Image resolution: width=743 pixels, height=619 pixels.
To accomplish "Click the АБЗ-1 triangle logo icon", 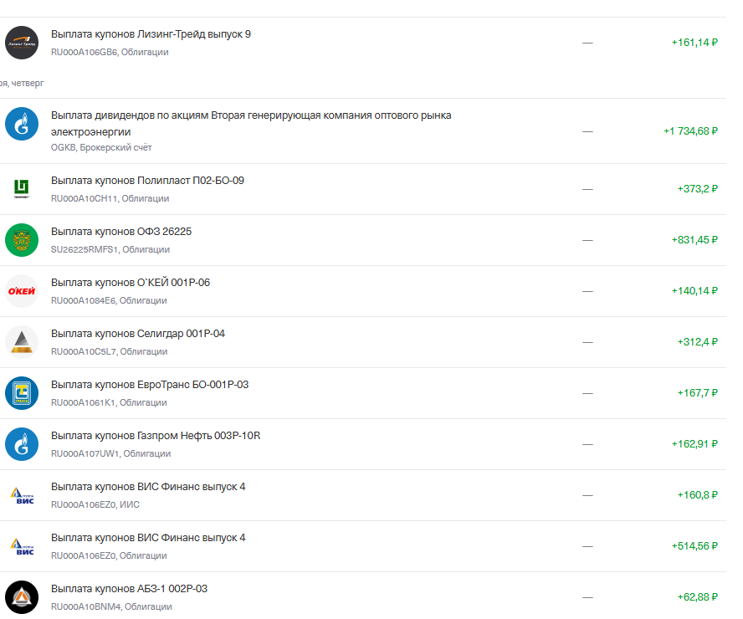I will coord(22,597).
